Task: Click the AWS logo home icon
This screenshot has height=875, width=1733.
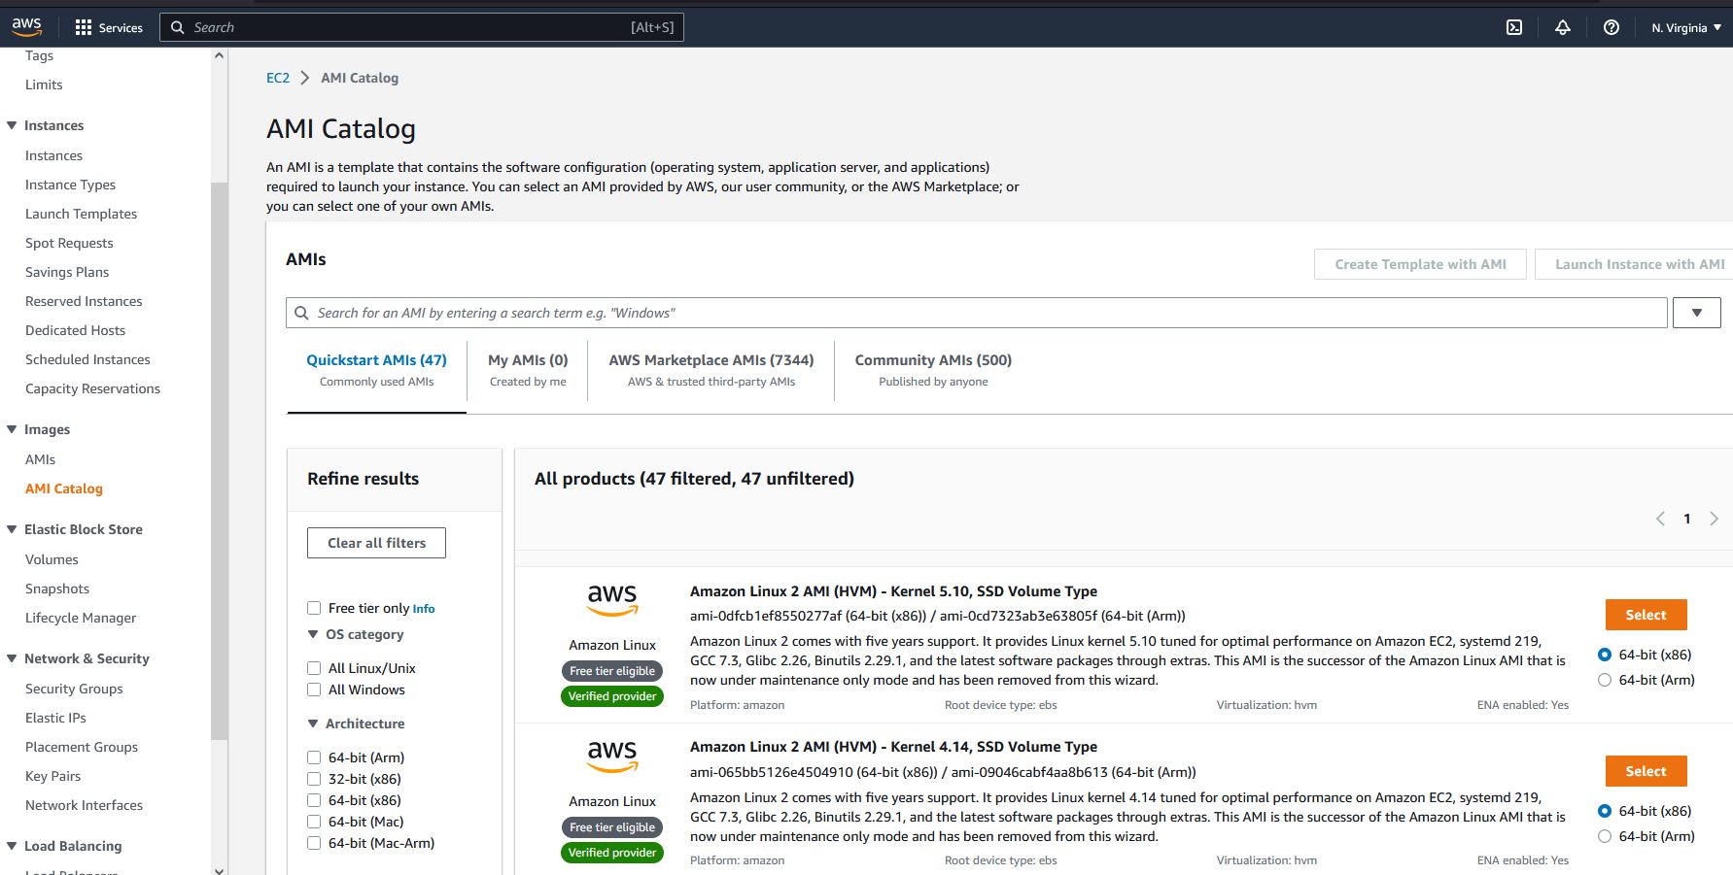Action: point(26,27)
